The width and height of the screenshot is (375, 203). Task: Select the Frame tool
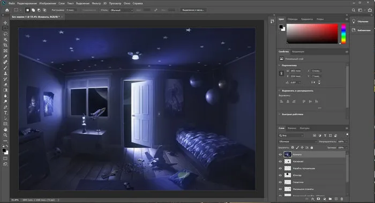pyautogui.click(x=5, y=51)
